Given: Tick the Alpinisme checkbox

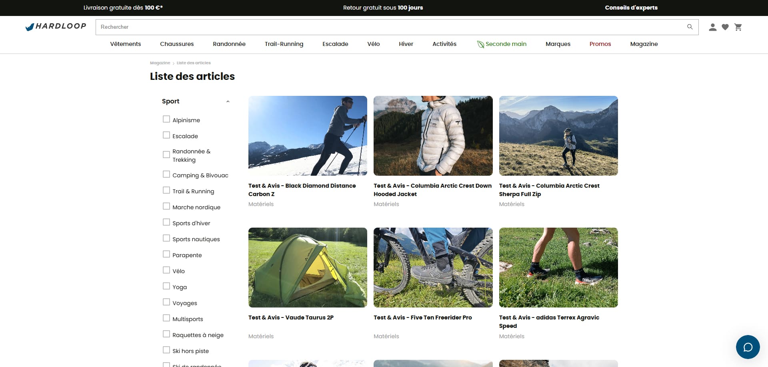Looking at the screenshot, I should [x=166, y=119].
